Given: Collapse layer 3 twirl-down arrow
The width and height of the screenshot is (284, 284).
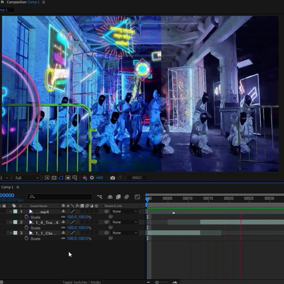Looking at the screenshot, I should tap(11, 233).
